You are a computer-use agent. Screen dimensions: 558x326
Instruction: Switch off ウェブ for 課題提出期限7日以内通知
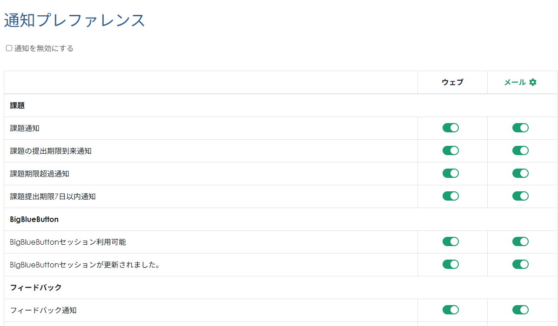[x=450, y=196]
